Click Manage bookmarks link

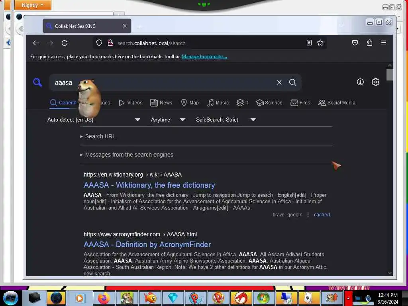pos(204,57)
